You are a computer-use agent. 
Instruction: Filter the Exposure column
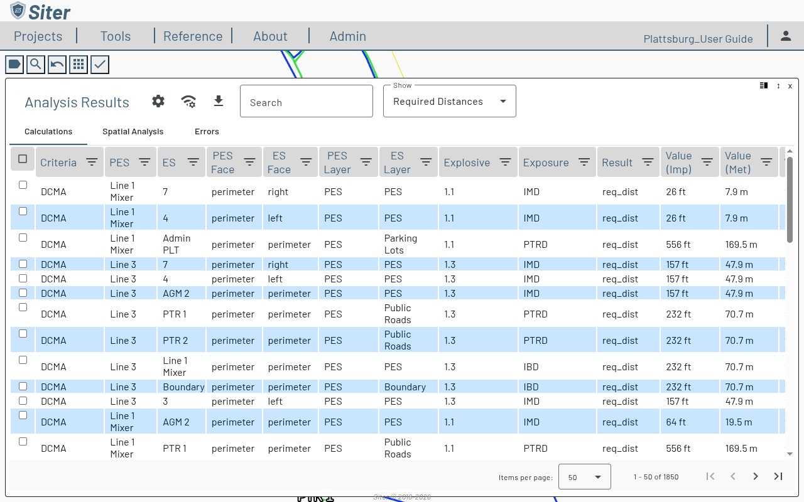coord(584,162)
